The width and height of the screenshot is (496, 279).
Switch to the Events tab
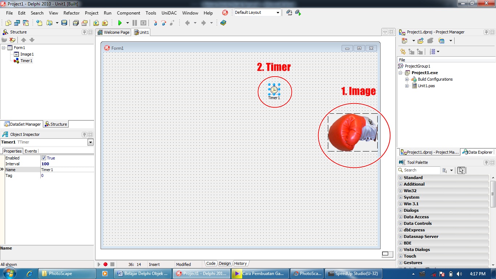[31, 151]
